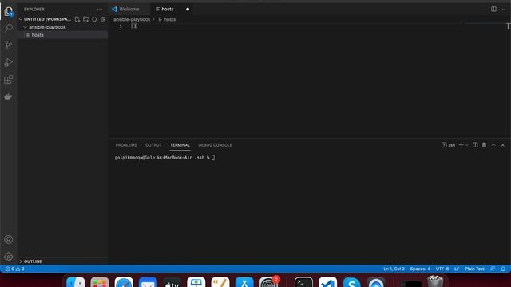Open the Trash in the Dock
The image size is (511, 287).
435,281
